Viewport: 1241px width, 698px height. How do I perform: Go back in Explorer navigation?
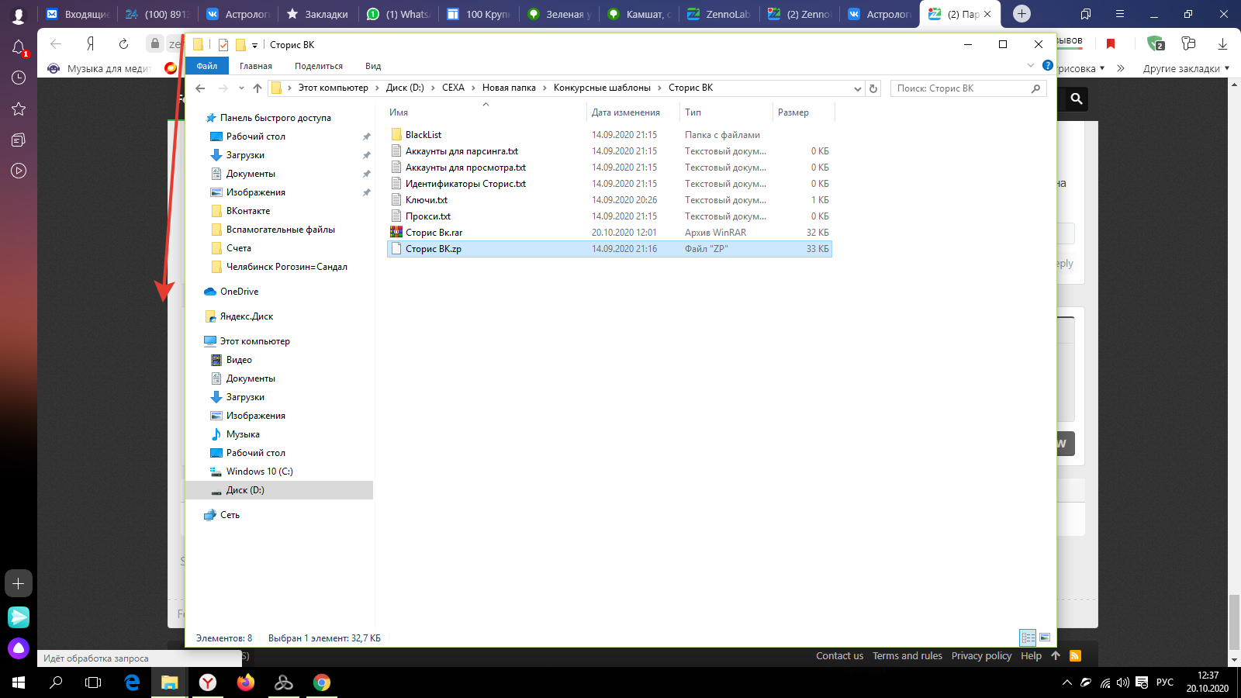tap(200, 88)
